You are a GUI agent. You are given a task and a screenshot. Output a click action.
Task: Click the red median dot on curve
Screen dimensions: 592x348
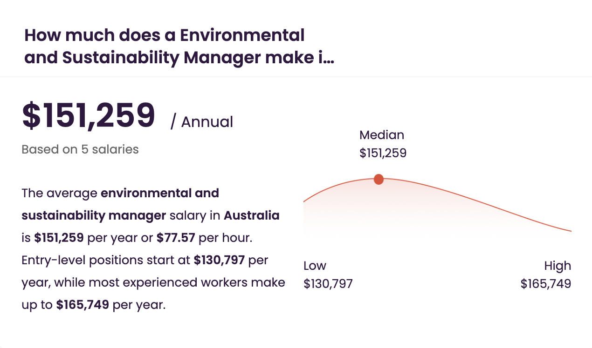(379, 179)
